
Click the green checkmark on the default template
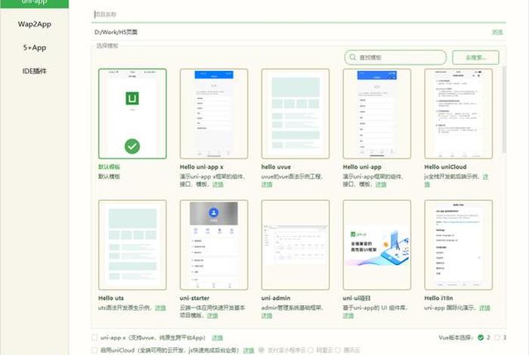click(x=132, y=147)
